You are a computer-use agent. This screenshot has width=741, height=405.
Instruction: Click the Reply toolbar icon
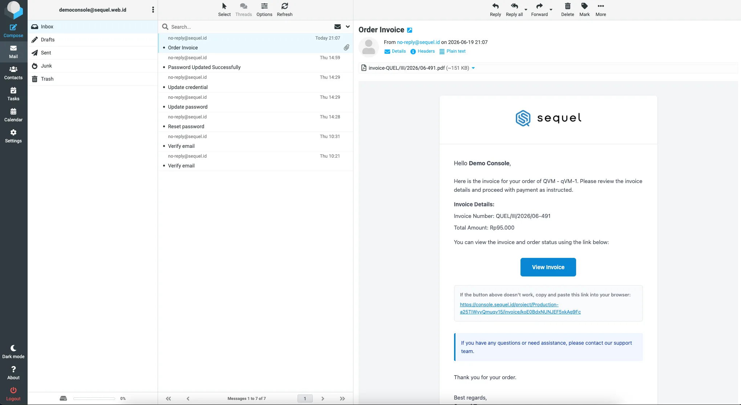pos(495,10)
